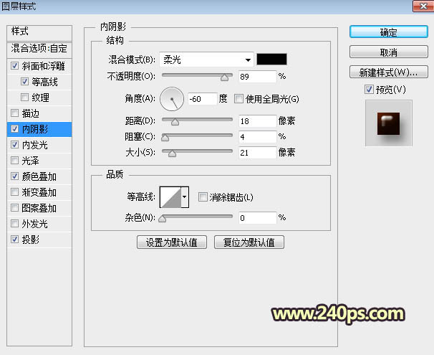Click the angle dial control
The image size is (434, 355).
point(172,99)
